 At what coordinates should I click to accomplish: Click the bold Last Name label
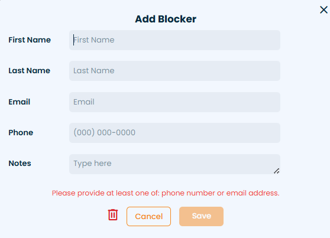pos(29,71)
